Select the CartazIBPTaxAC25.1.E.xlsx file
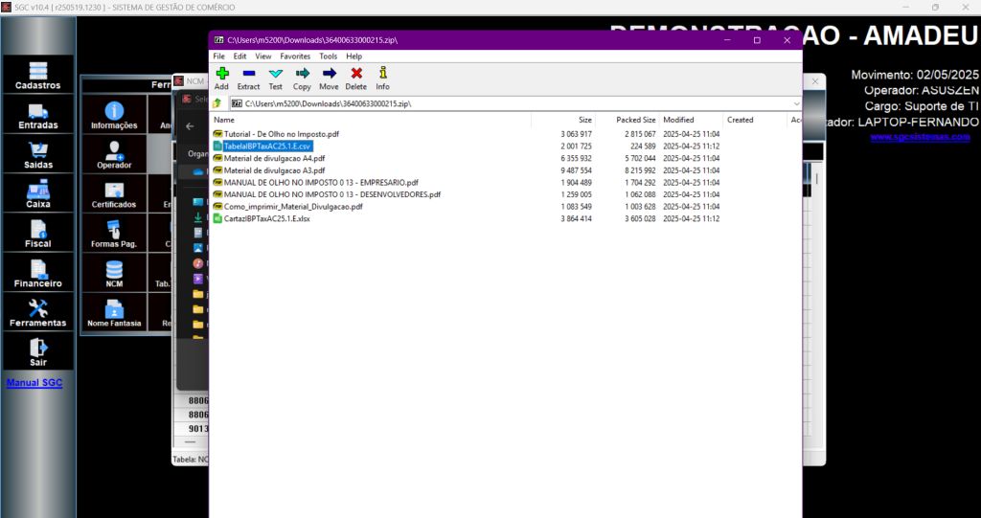The image size is (981, 518). pos(266,219)
